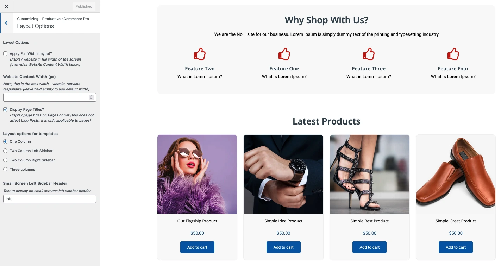
Task: Click the Feature Three thumbs-up icon
Action: pos(369,54)
